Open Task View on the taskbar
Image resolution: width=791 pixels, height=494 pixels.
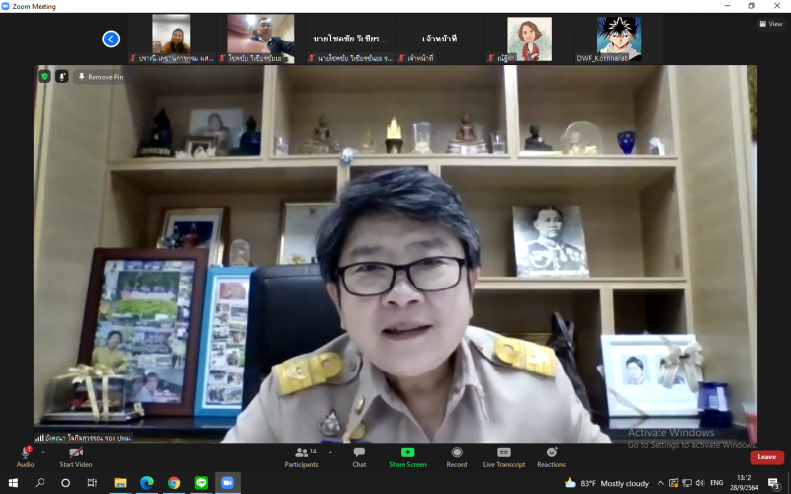click(x=92, y=483)
